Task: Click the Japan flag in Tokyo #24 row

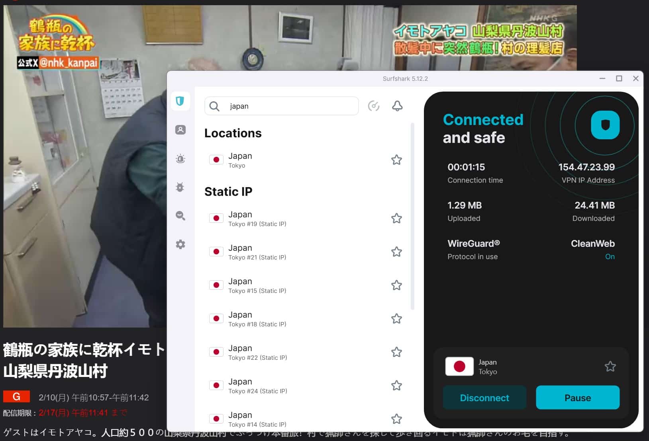Action: tap(216, 386)
